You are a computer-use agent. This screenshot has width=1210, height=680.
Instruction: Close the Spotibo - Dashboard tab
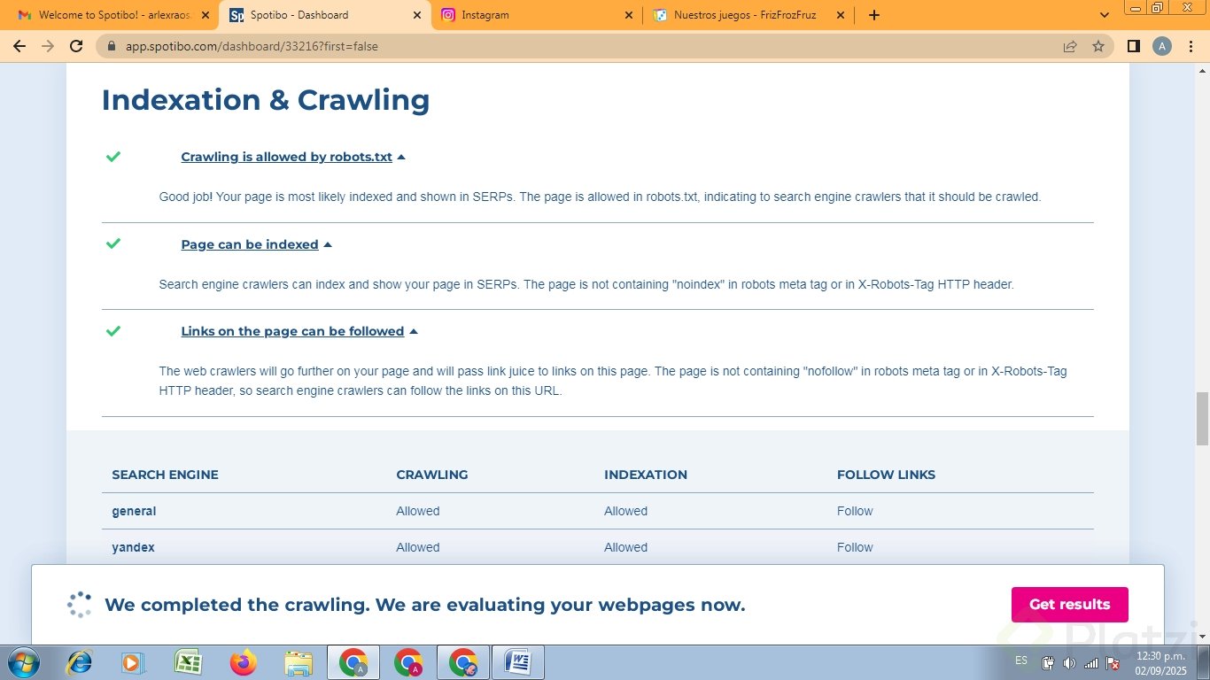(x=417, y=15)
